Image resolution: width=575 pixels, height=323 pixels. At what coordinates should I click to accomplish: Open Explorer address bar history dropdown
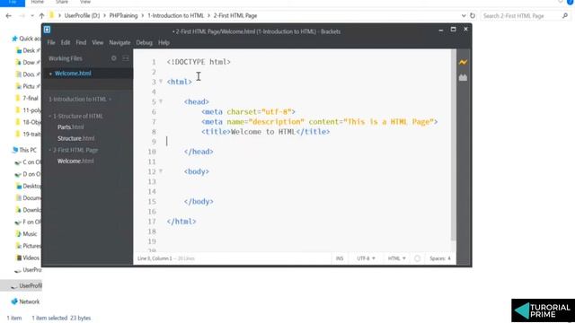(x=464, y=16)
